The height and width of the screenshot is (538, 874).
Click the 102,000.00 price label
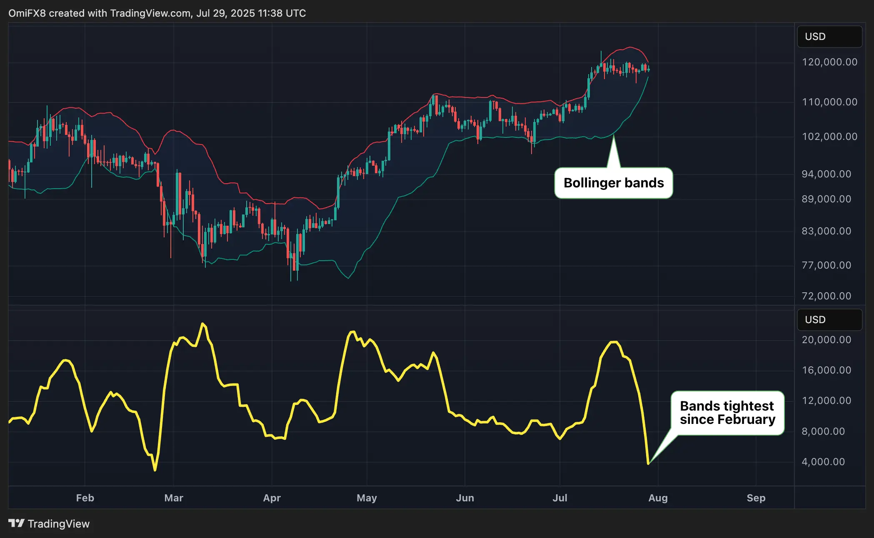(x=829, y=137)
